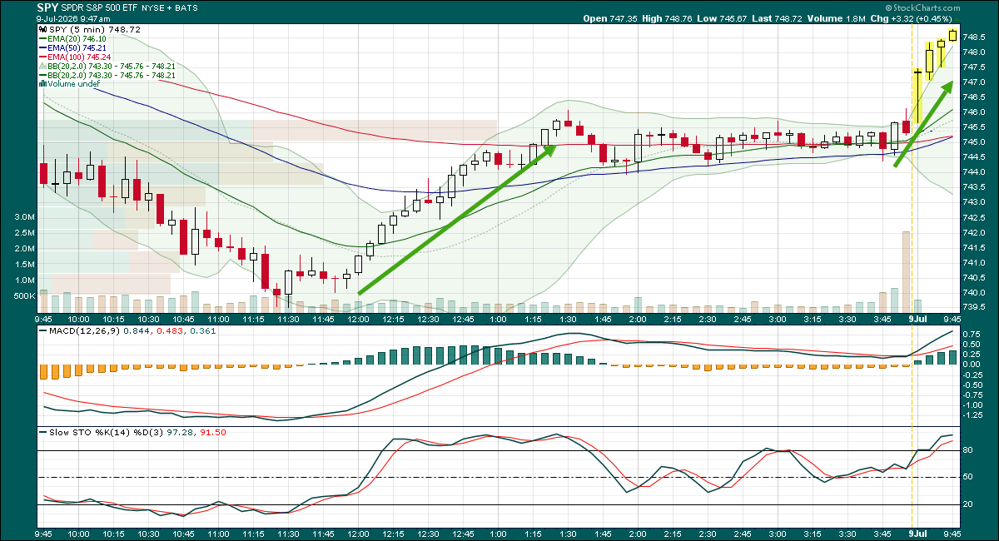Click the shaded band icon of Bollinger legend

click(x=43, y=66)
